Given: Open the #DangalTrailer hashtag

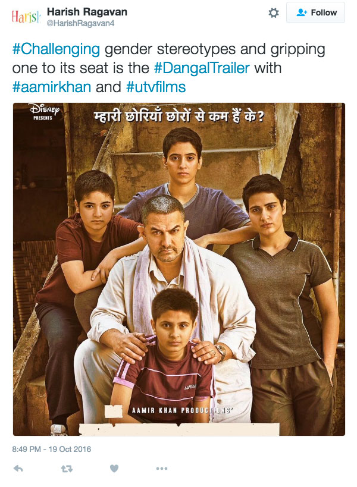Looking at the screenshot, I should point(202,68).
